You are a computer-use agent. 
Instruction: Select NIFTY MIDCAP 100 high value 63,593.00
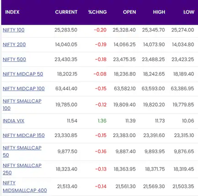(x=153, y=88)
